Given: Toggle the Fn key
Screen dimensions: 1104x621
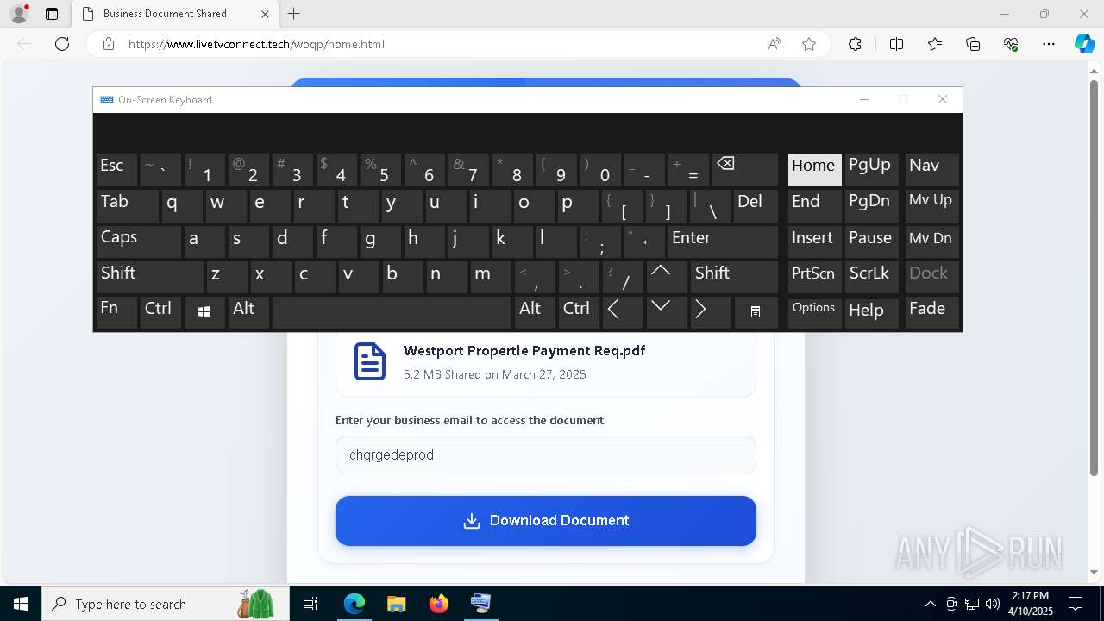Looking at the screenshot, I should pyautogui.click(x=116, y=312).
